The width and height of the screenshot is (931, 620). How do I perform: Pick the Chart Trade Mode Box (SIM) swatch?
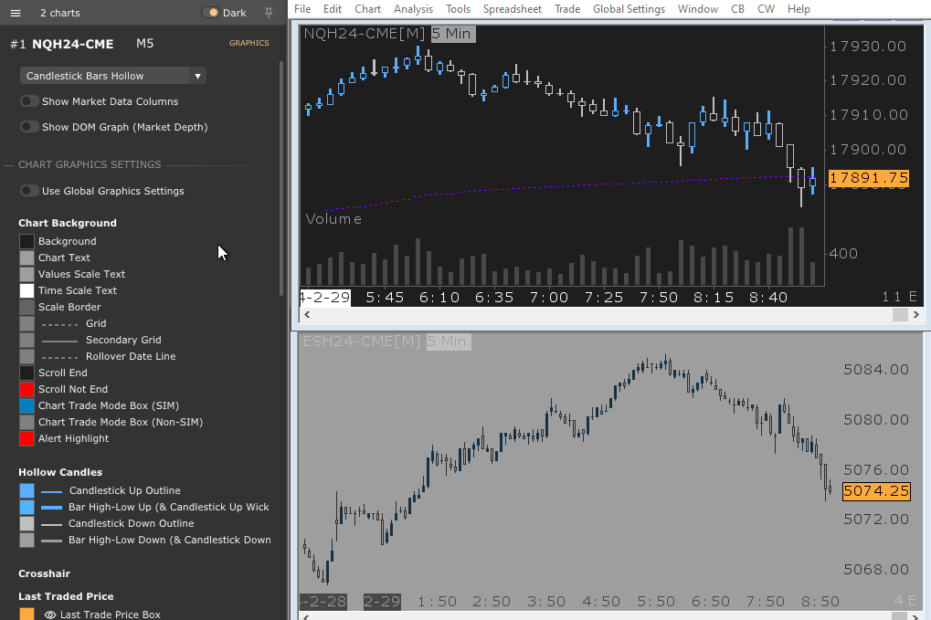26,405
